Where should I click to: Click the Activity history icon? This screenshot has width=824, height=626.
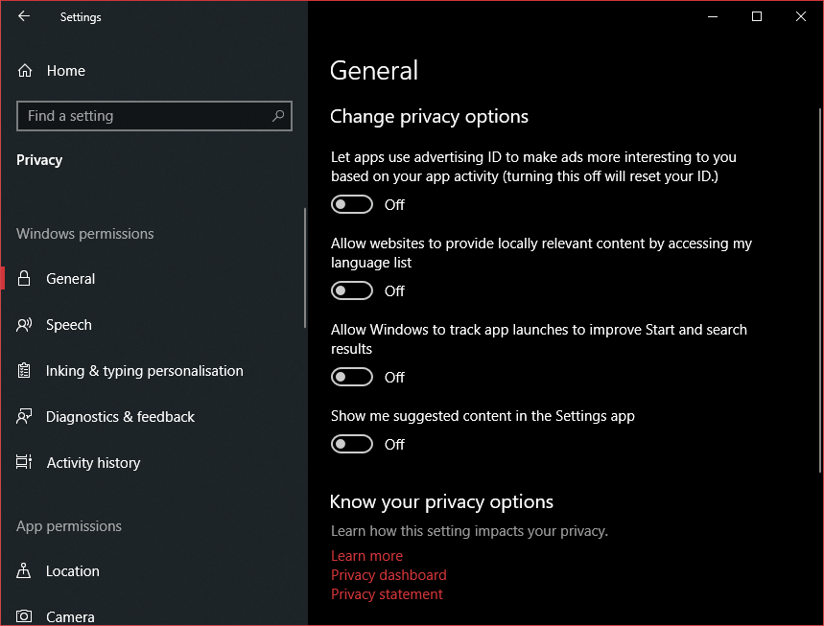click(x=24, y=462)
